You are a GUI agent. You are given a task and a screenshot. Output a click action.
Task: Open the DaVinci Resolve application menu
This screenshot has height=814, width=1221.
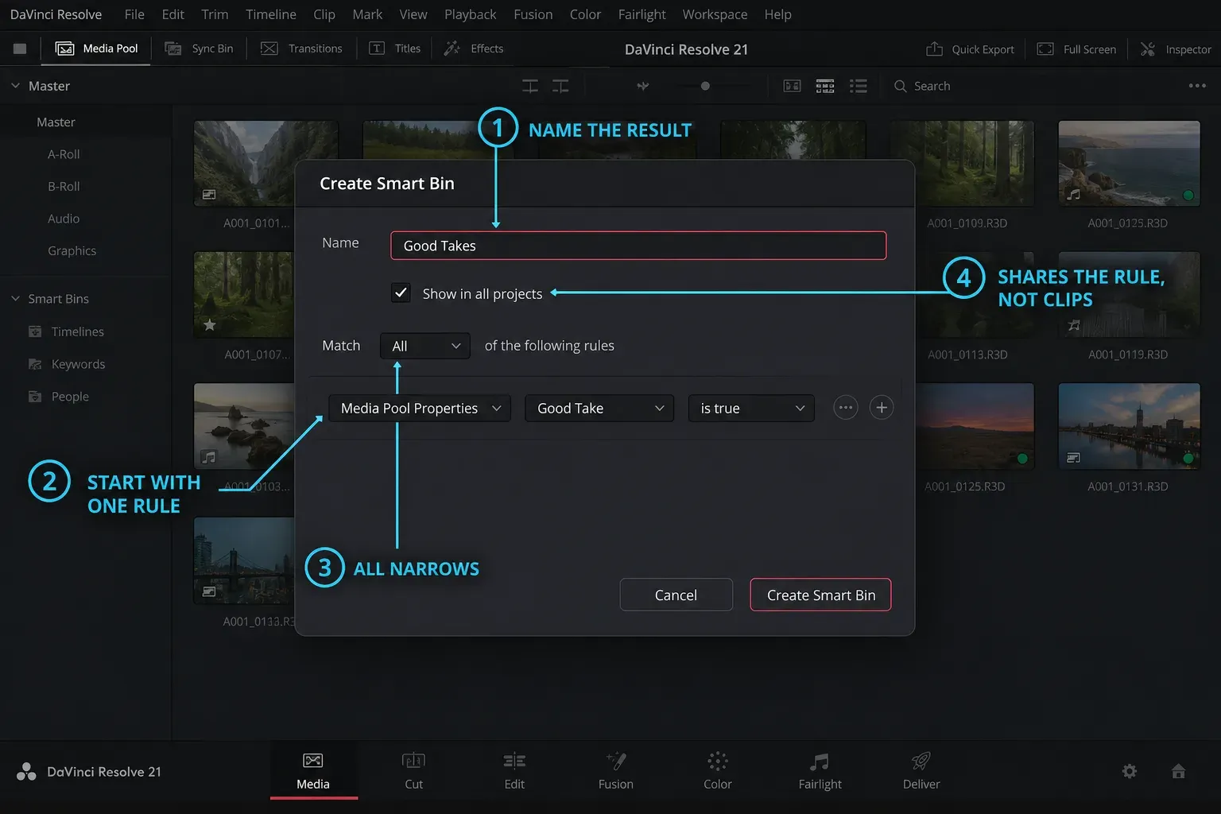tap(56, 14)
